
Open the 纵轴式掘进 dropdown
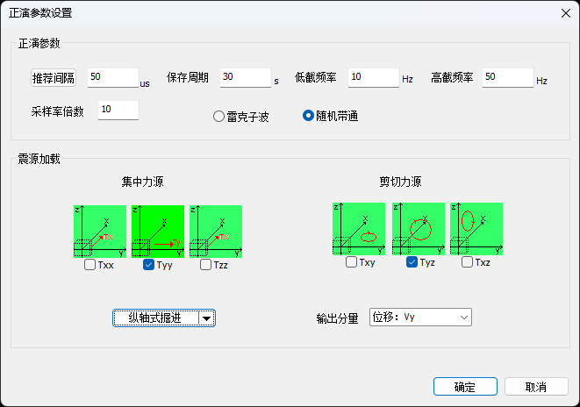(164, 318)
